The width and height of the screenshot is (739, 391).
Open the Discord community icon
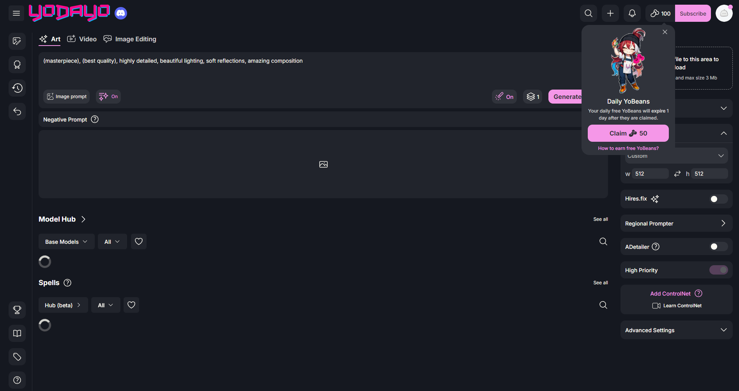click(121, 14)
